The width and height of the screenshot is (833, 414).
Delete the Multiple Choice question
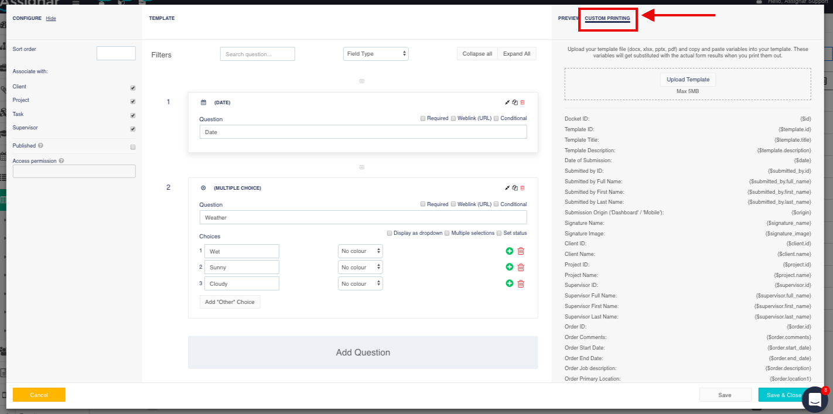tap(523, 188)
